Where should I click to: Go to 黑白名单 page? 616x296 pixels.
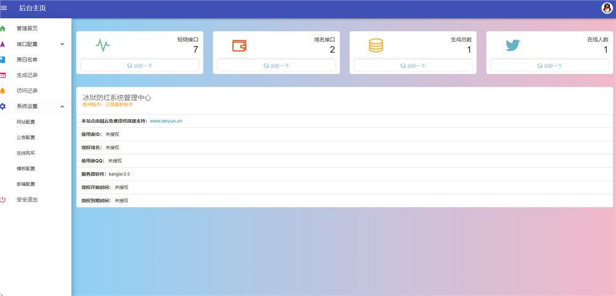point(27,60)
